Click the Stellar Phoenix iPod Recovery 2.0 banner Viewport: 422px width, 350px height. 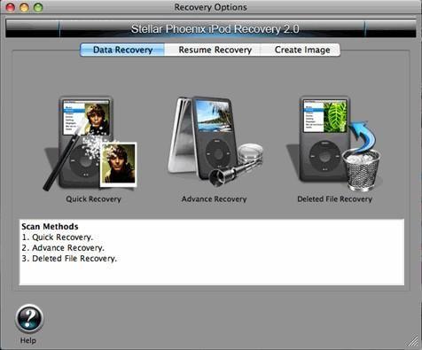click(x=211, y=29)
